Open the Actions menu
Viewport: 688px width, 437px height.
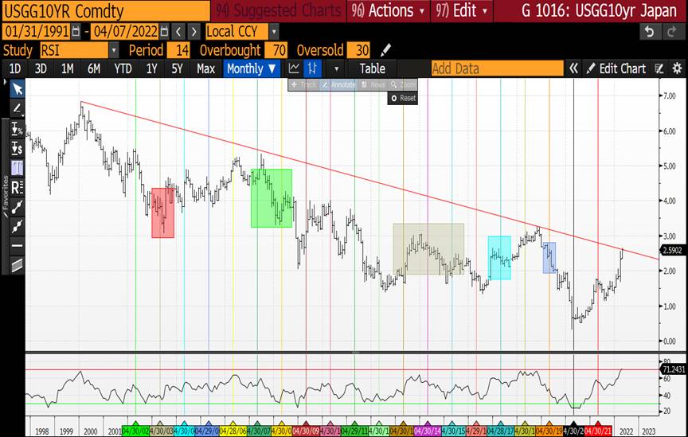pos(389,10)
